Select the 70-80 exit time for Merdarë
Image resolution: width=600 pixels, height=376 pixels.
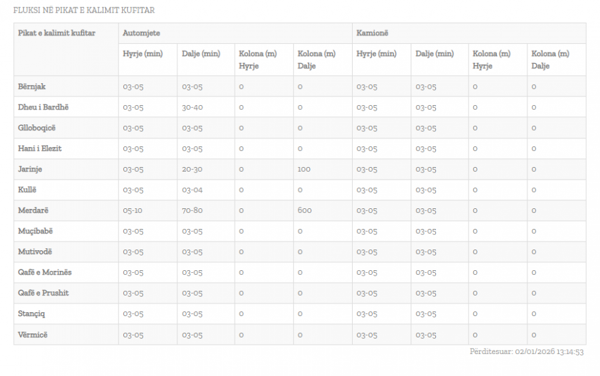192,210
